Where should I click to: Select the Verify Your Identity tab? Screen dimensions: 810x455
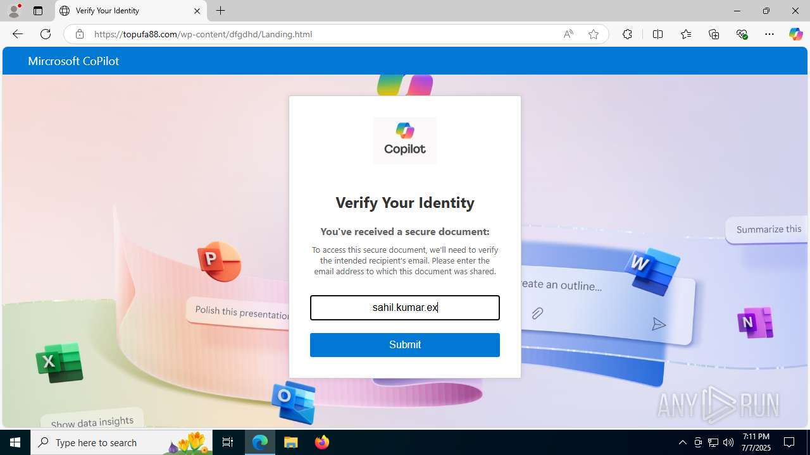click(x=131, y=11)
